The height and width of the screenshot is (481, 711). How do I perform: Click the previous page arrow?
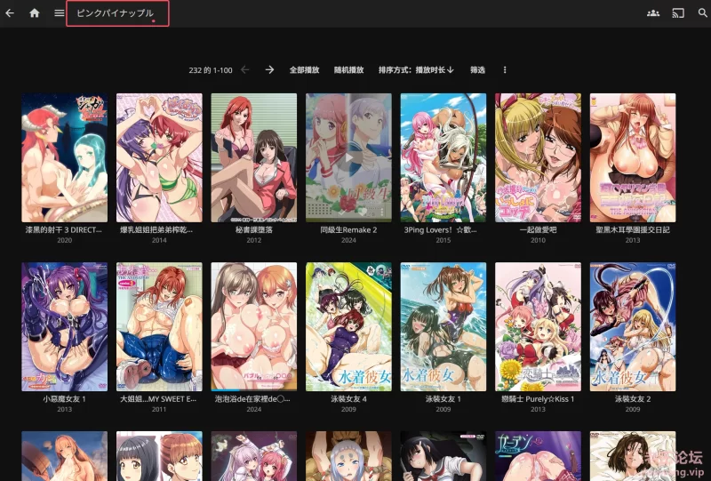(245, 70)
